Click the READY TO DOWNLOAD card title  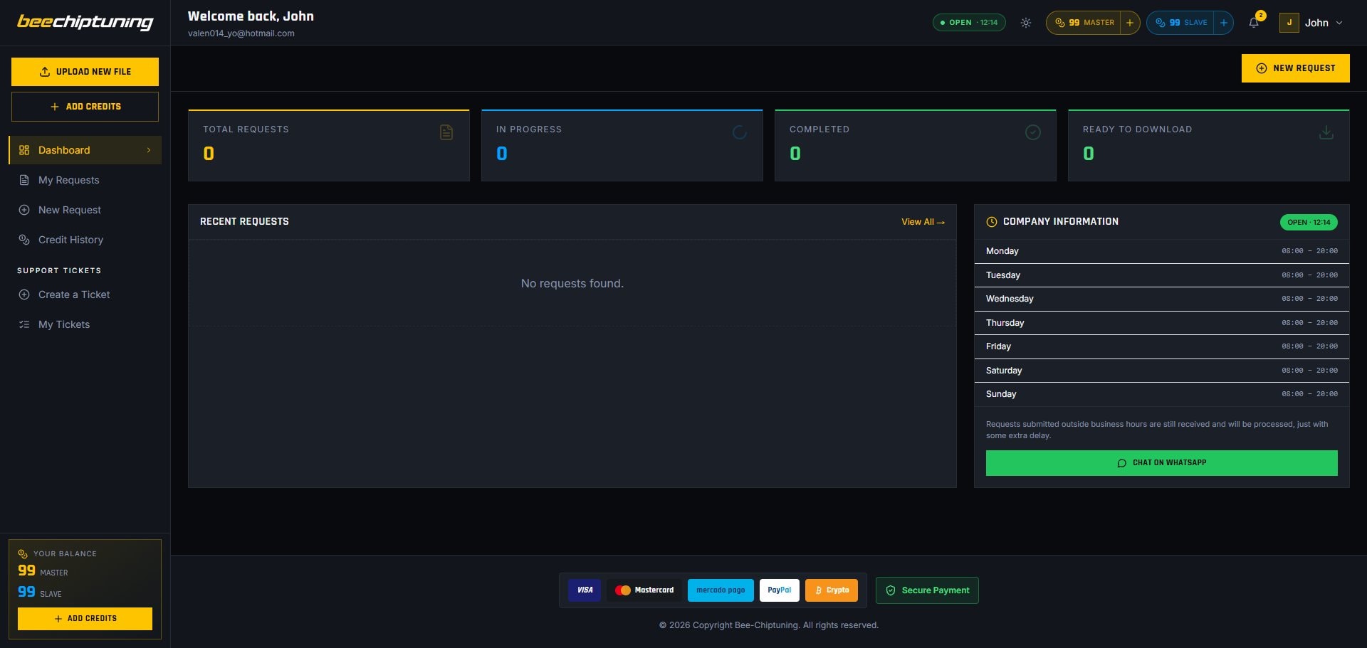(x=1137, y=129)
